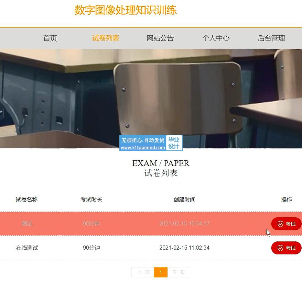Click shield icon in 在线测试 row button
This screenshot has width=302, height=286.
point(280,248)
